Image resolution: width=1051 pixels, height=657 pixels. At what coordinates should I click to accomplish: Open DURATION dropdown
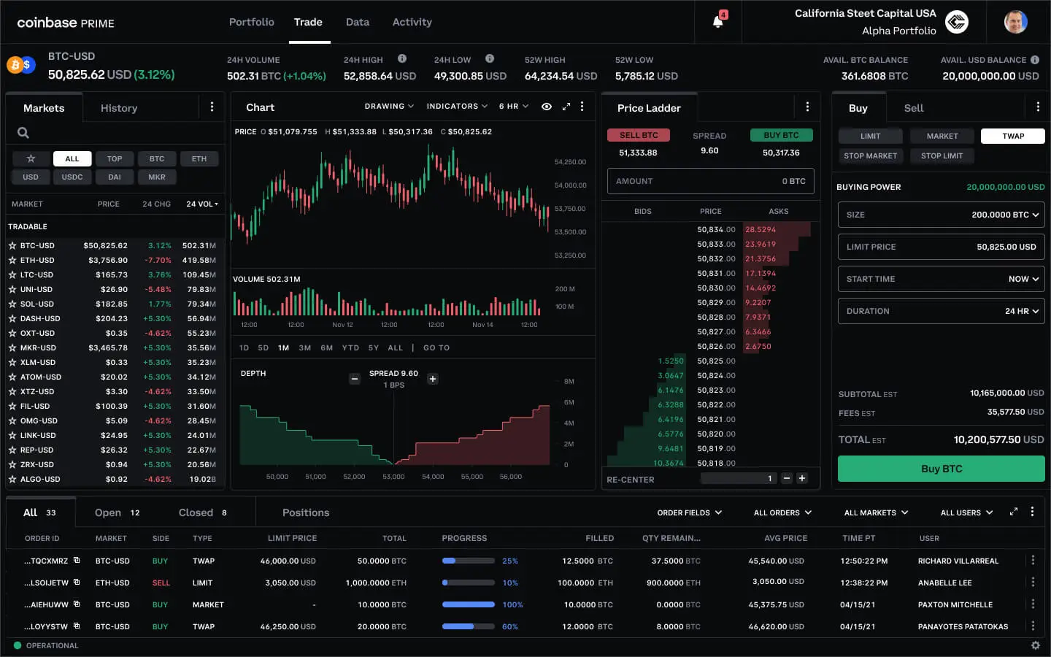[x=942, y=311]
